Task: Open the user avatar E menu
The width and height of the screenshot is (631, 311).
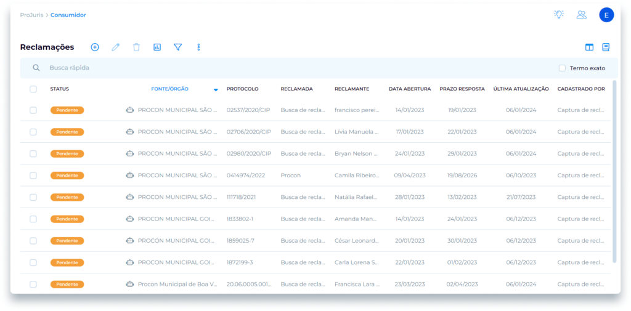Action: [x=606, y=15]
